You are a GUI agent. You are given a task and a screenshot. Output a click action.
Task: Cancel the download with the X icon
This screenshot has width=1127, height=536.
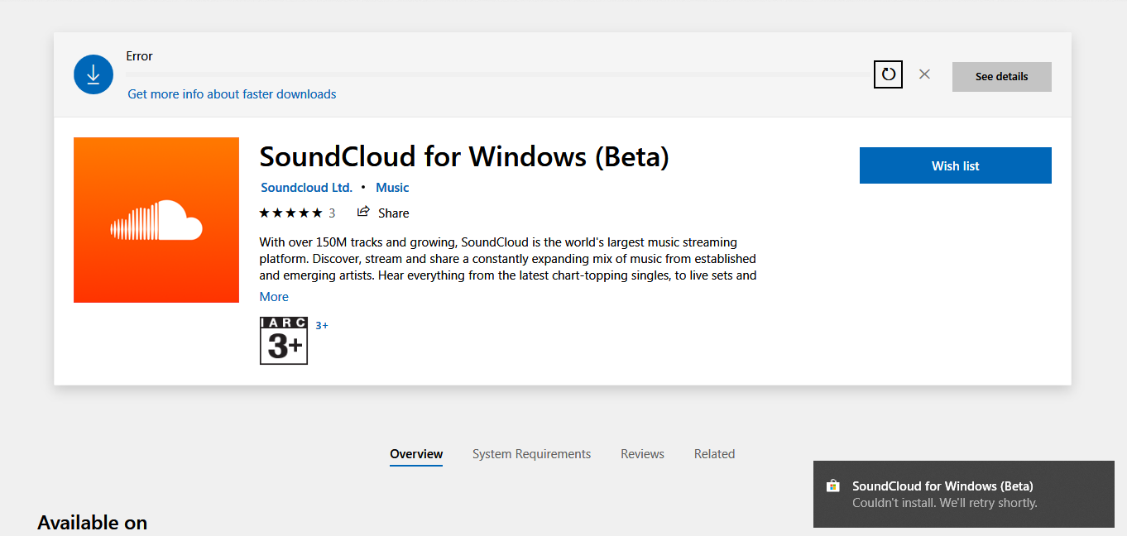[924, 74]
